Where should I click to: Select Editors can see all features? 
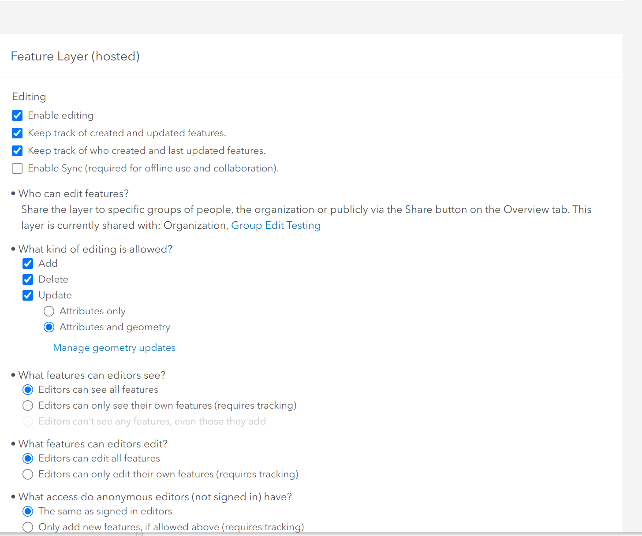28,389
